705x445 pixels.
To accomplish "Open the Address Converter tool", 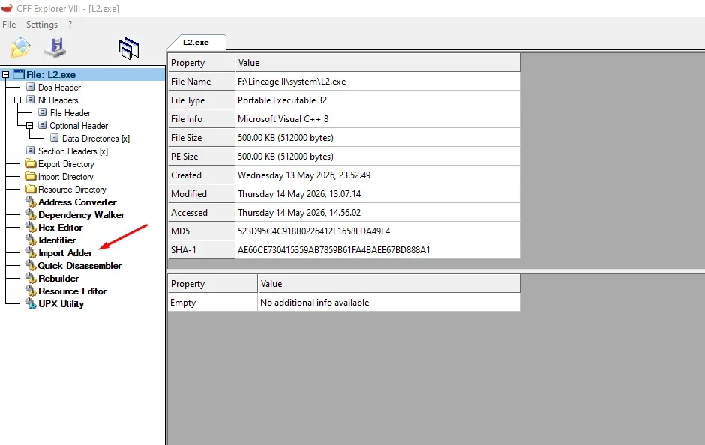I will (77, 202).
